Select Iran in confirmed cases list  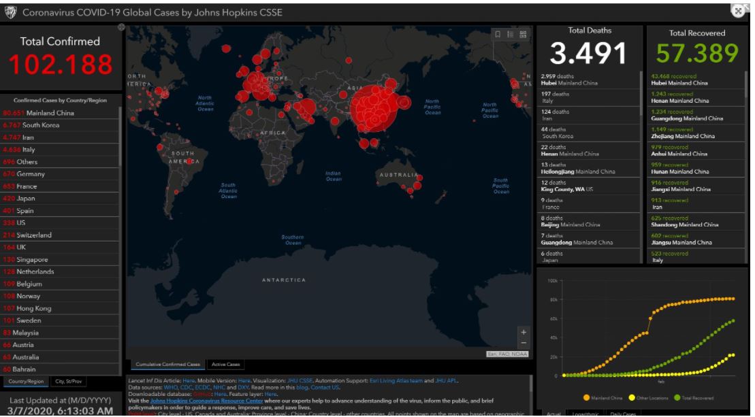(59, 137)
